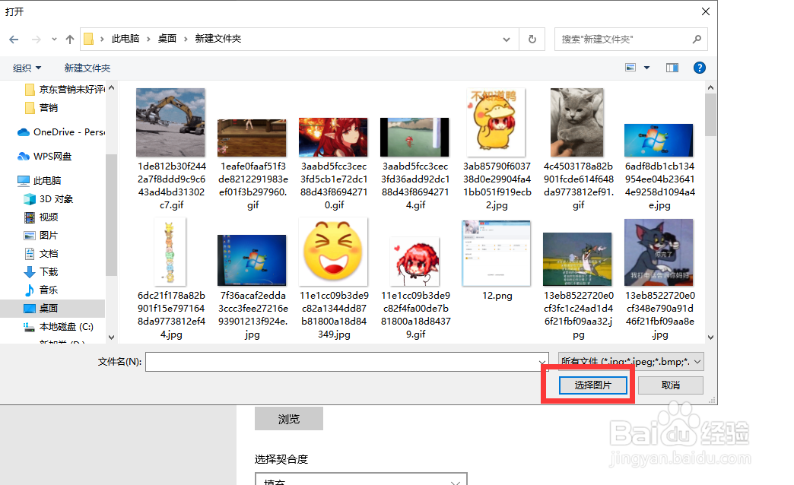Click the search magnifier icon
Screen dimensions: 794x485
click(x=697, y=39)
